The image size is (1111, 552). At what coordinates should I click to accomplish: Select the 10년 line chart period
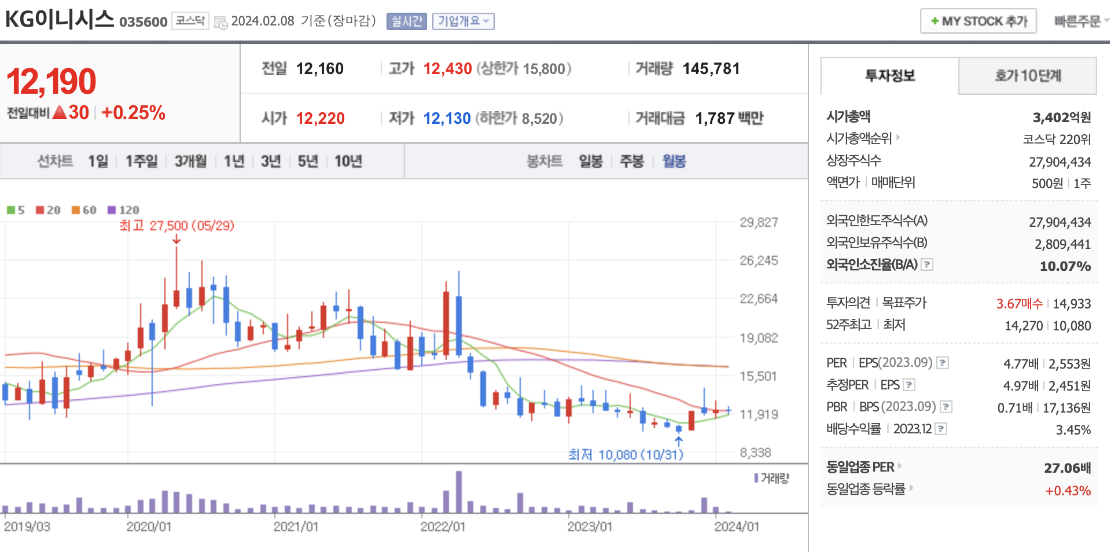point(348,161)
